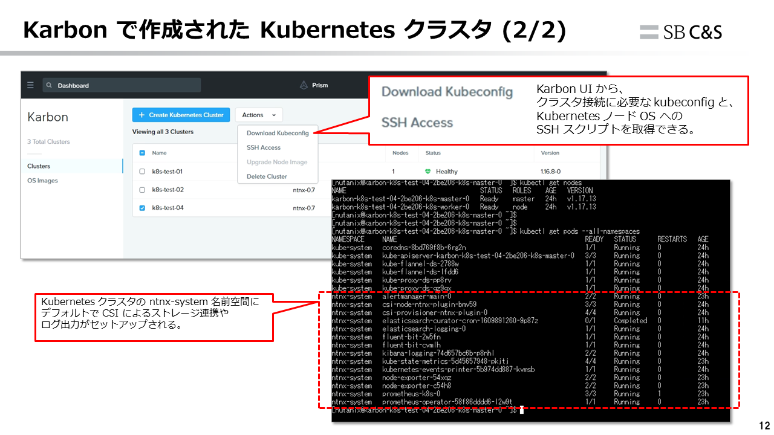The image size is (774, 435).
Task: Click the Prism logo icon
Action: click(304, 85)
